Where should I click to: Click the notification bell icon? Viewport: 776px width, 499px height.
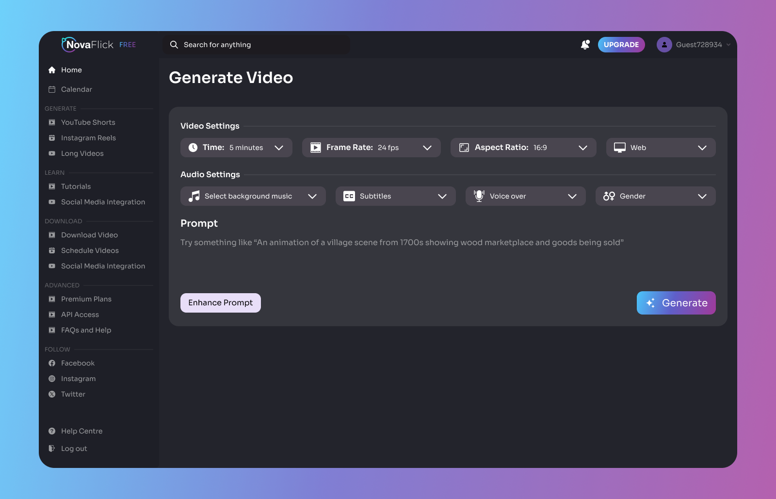coord(585,45)
